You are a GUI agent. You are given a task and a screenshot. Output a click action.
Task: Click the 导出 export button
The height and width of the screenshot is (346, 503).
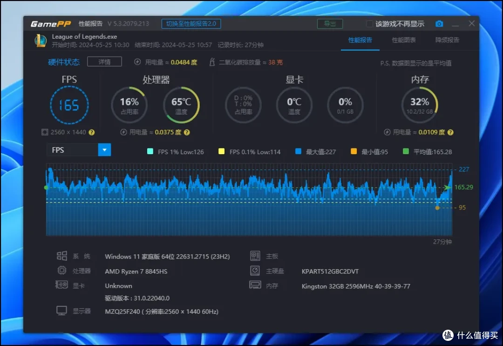click(x=330, y=24)
